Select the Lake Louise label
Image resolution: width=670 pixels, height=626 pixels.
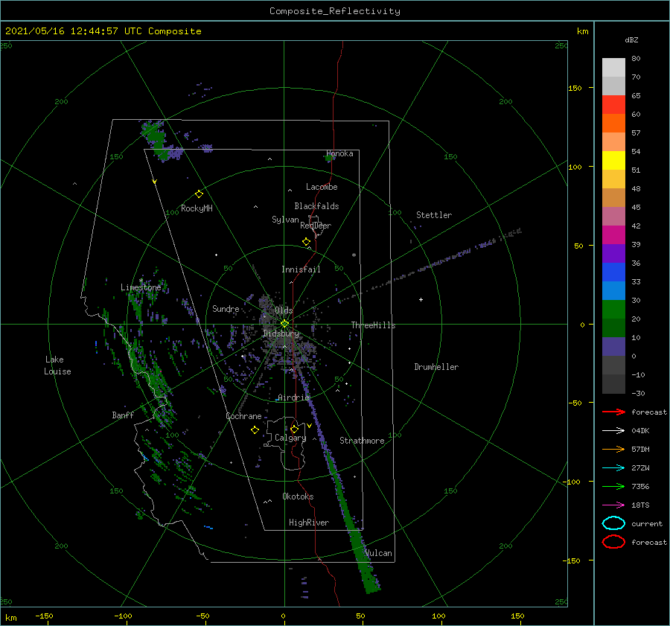57,365
